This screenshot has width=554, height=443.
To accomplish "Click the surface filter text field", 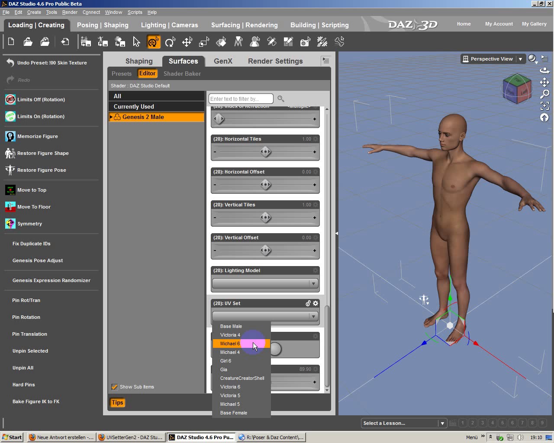I will [241, 99].
